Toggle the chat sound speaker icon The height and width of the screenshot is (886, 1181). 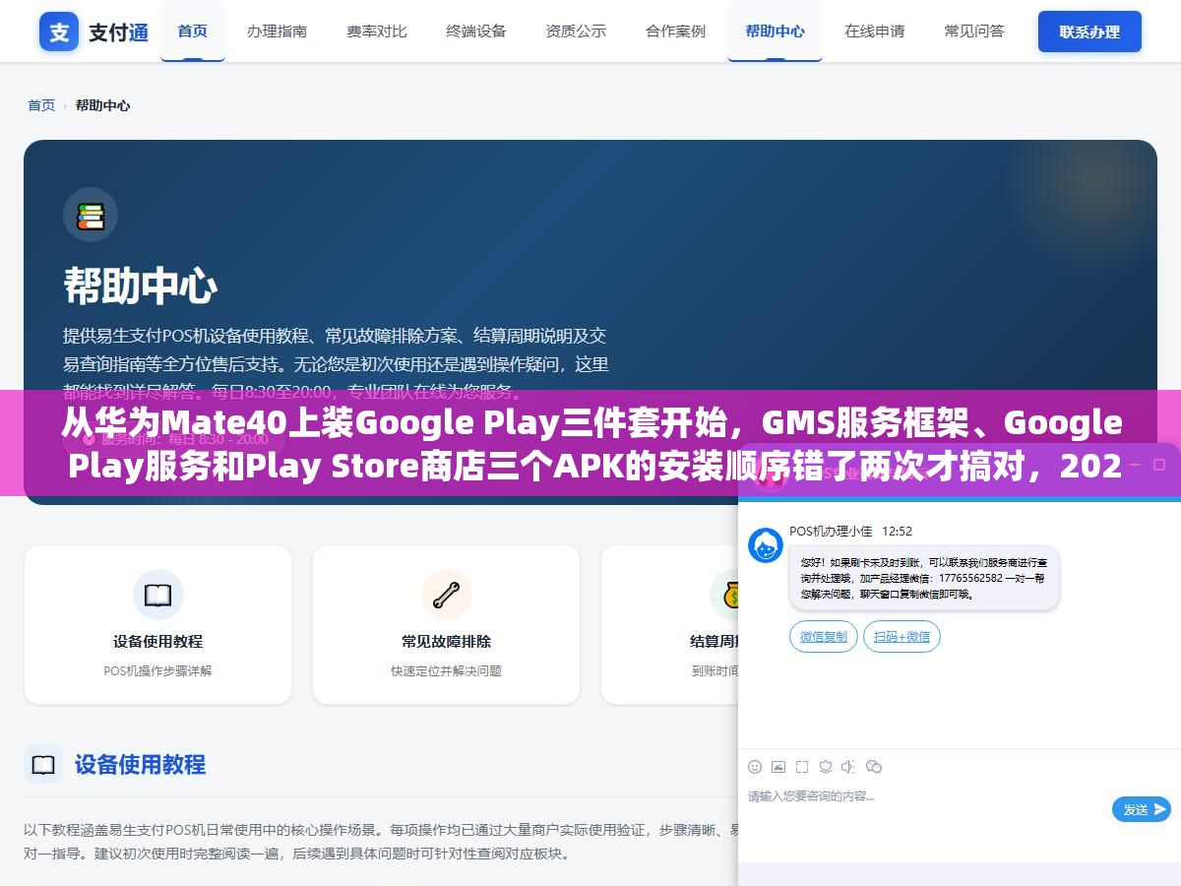click(x=849, y=766)
